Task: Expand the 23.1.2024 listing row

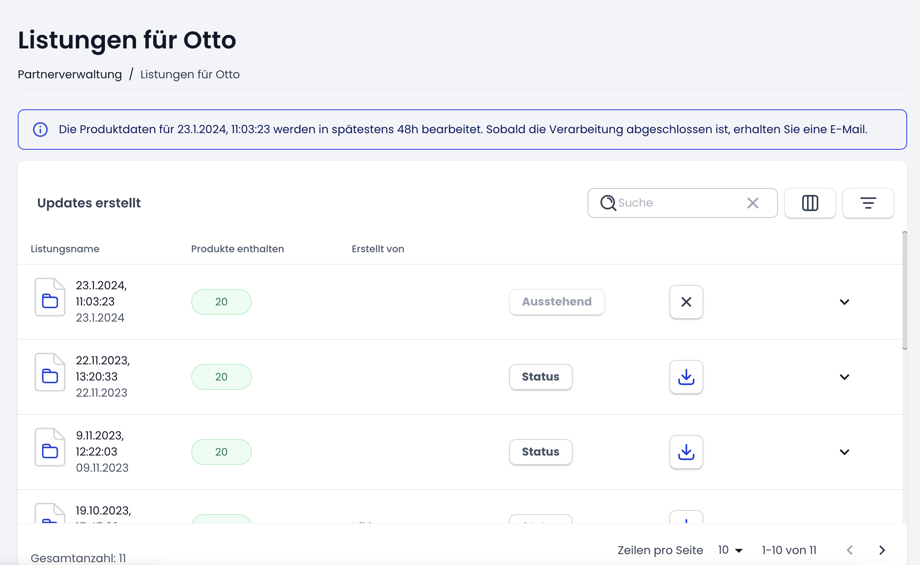Action: [844, 302]
